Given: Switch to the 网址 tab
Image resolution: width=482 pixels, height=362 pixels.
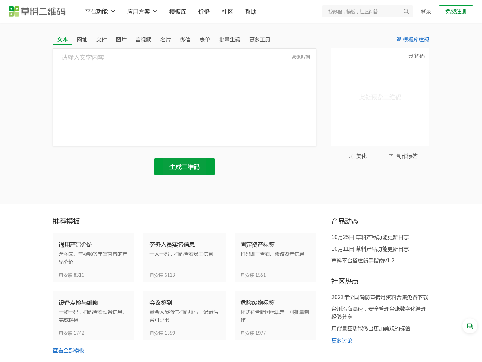Looking at the screenshot, I should click(82, 39).
